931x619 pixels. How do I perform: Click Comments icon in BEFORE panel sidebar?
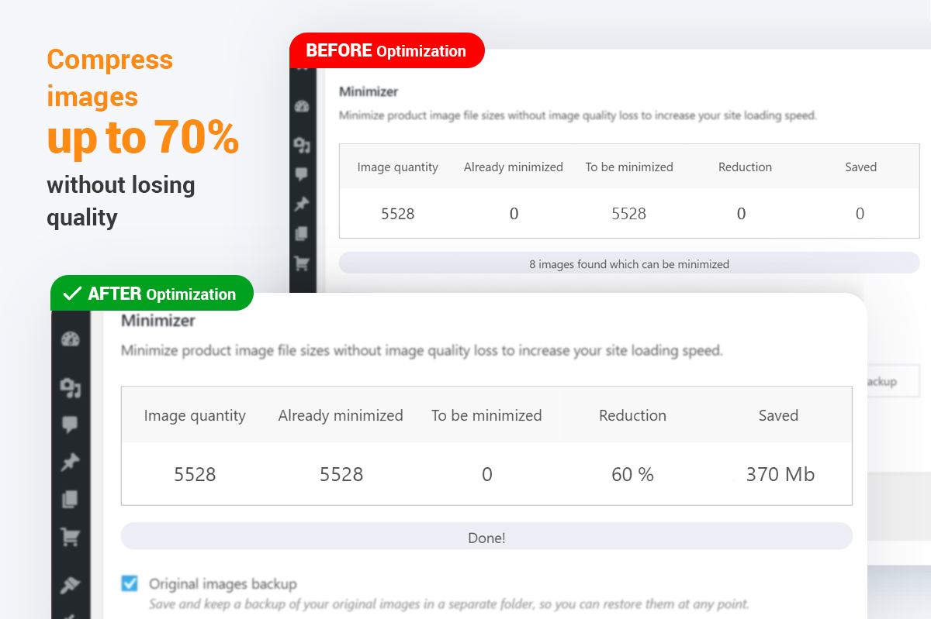click(303, 174)
